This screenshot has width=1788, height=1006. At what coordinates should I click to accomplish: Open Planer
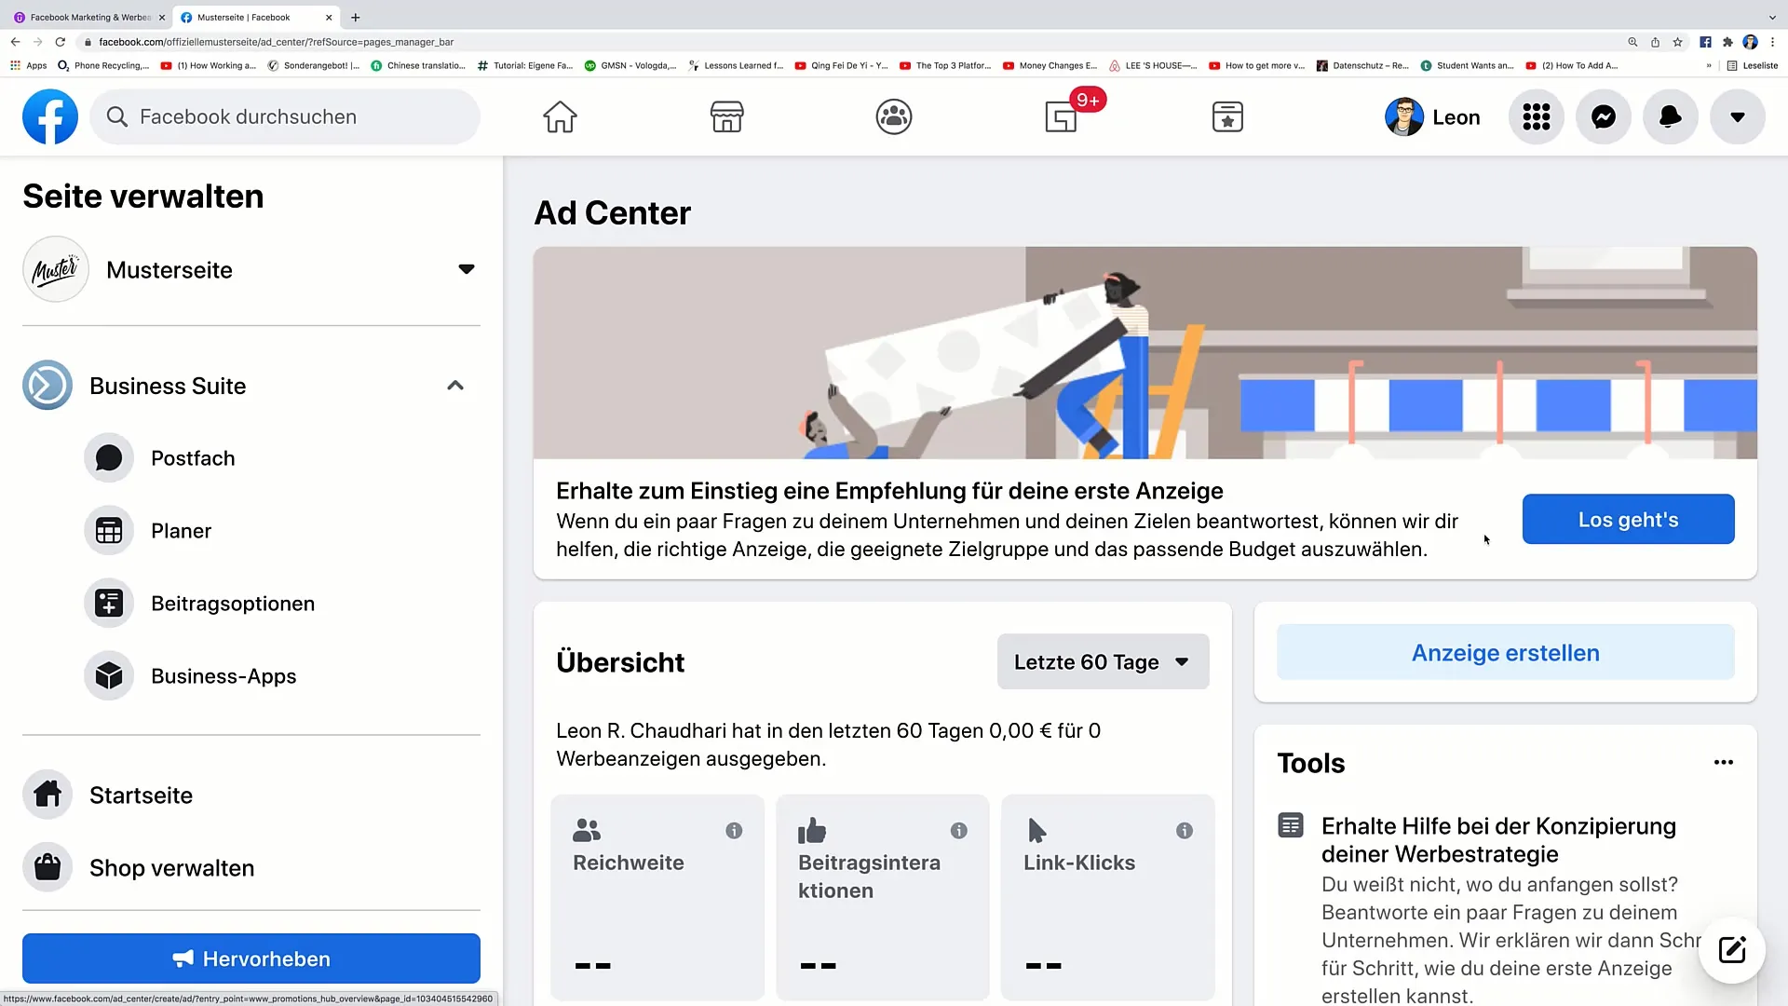click(x=251, y=531)
